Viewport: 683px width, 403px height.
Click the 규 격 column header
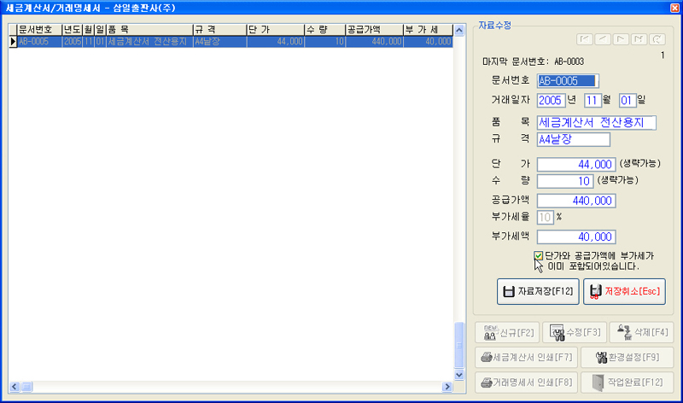220,30
